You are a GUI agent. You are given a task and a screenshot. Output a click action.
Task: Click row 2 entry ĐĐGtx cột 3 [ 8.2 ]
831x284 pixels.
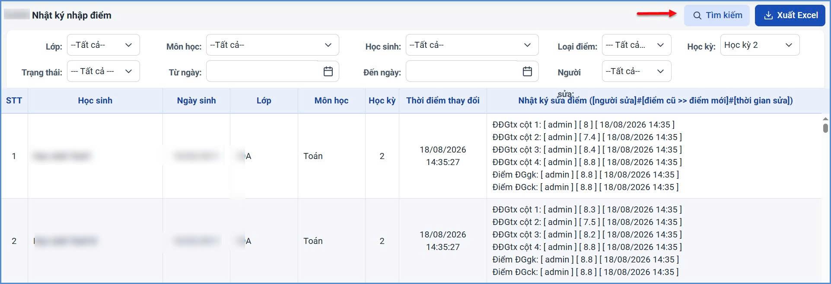(587, 235)
